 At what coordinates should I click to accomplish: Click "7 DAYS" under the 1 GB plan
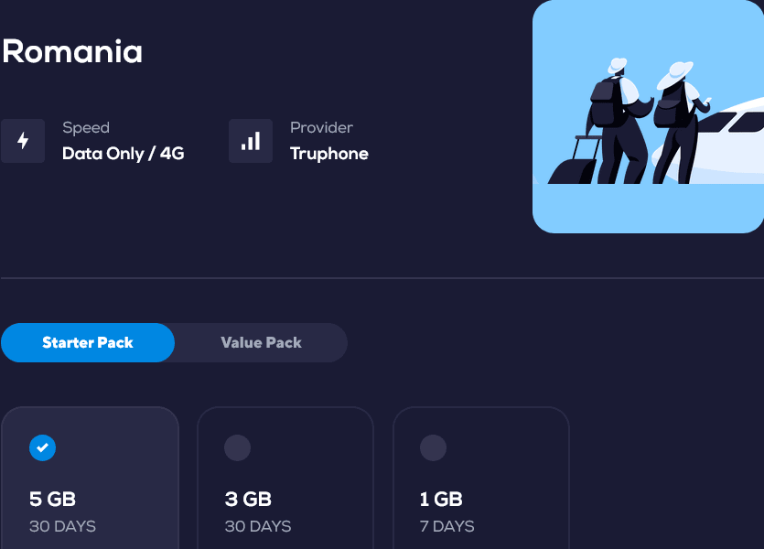447,526
